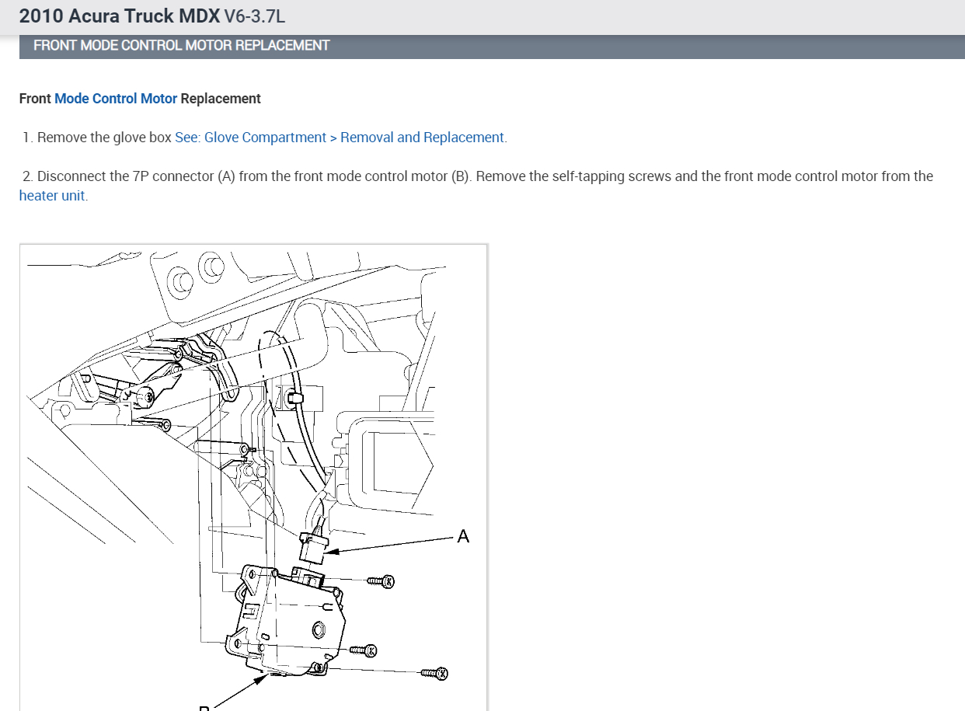Follow the heater unit link
965x711 pixels.
tap(53, 196)
